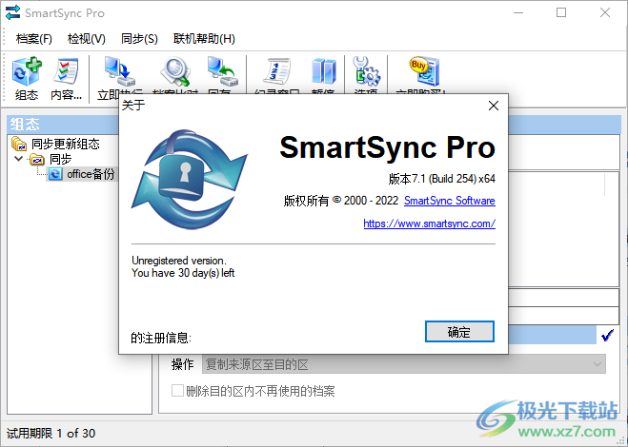Select the 同步 tree node
Screen dimensions: 628x447
click(x=60, y=159)
